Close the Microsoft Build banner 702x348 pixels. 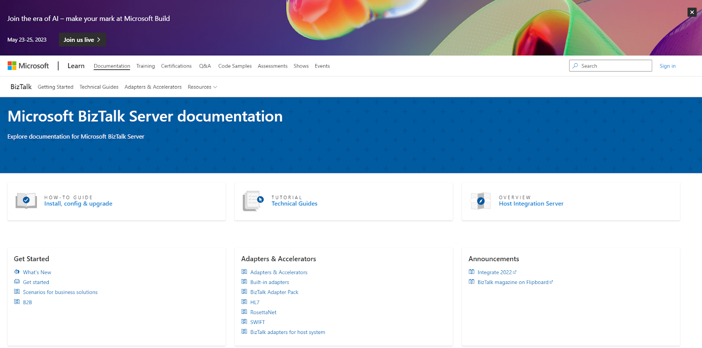(x=692, y=12)
